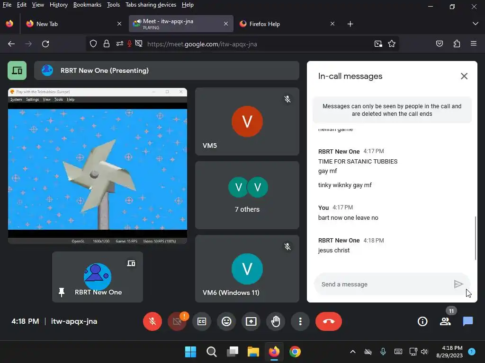Toggle the chat panel icon
The height and width of the screenshot is (363, 485).
pos(468,321)
